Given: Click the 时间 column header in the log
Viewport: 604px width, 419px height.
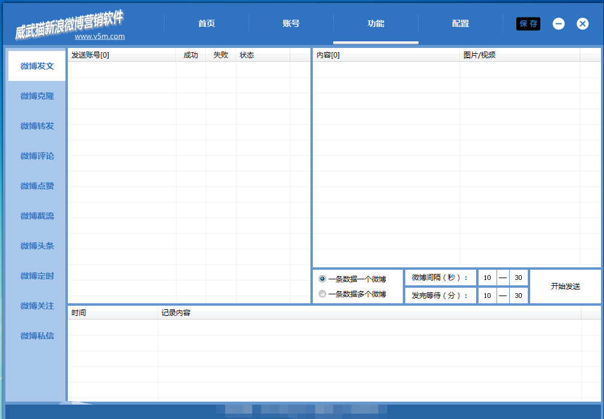Looking at the screenshot, I should tap(113, 313).
